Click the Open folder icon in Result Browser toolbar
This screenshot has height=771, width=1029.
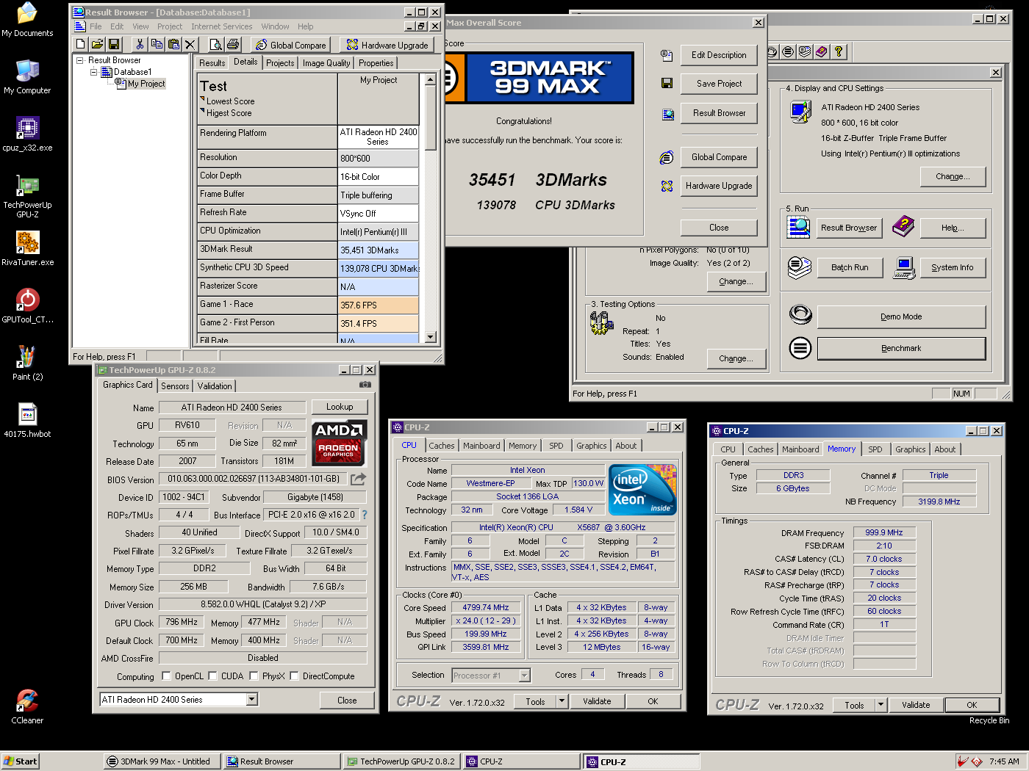[x=97, y=45]
